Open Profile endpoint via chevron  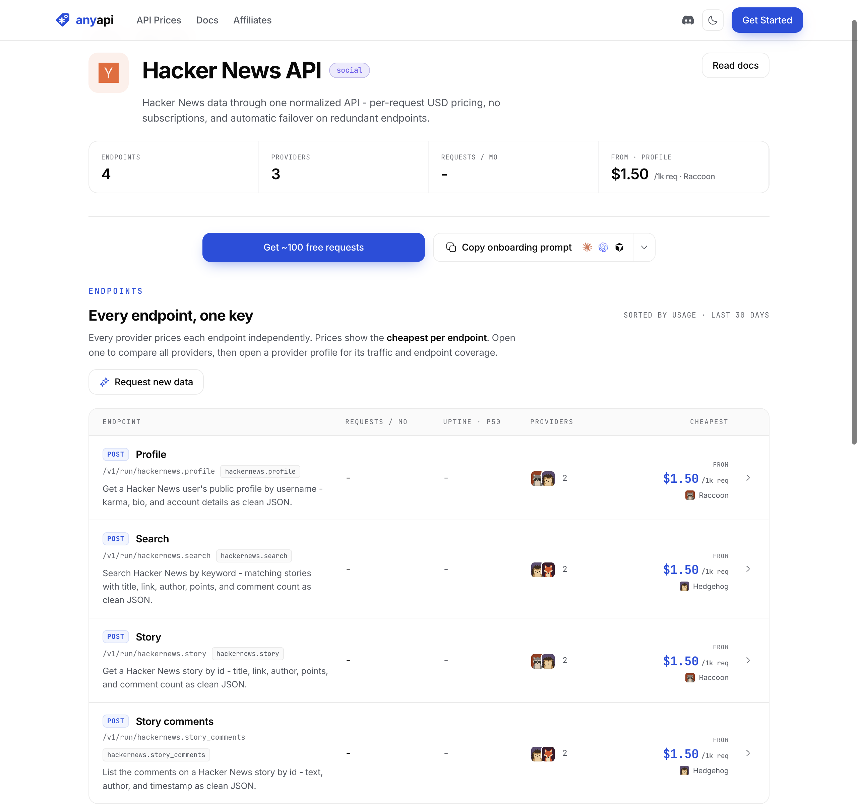click(748, 477)
